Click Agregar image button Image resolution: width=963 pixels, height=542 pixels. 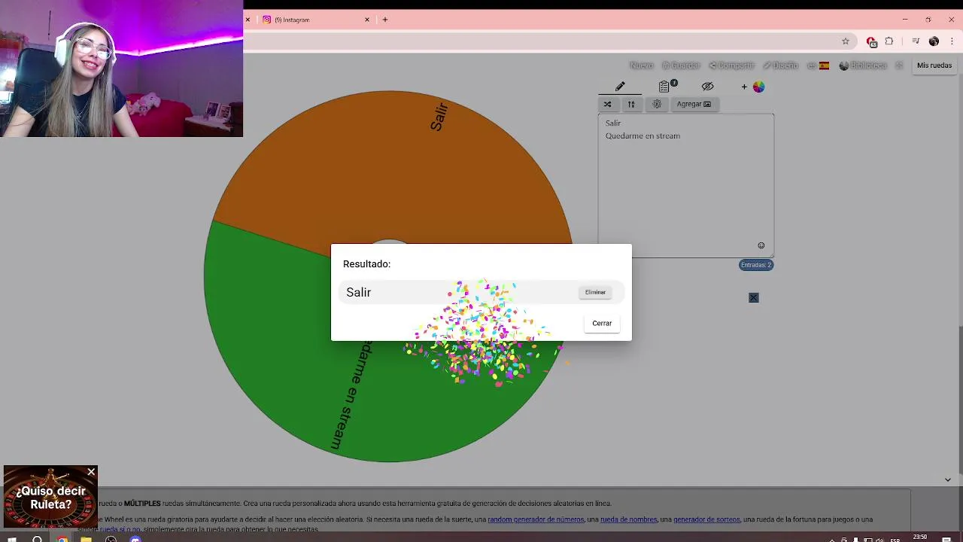coord(694,104)
